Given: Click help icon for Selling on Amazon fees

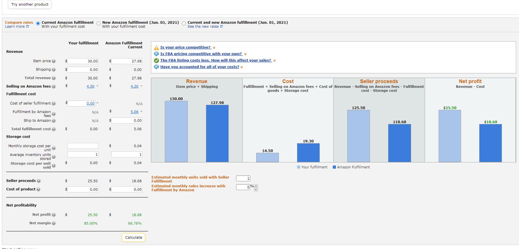Looking at the screenshot, I should click(x=54, y=87).
